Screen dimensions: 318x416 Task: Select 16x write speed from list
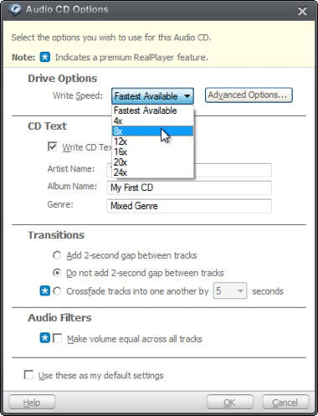[152, 152]
